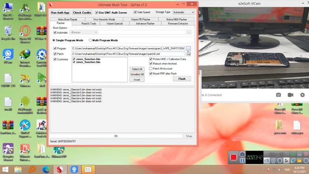Open the Advance Flasher tab
The height and width of the screenshot is (174, 309).
click(145, 24)
